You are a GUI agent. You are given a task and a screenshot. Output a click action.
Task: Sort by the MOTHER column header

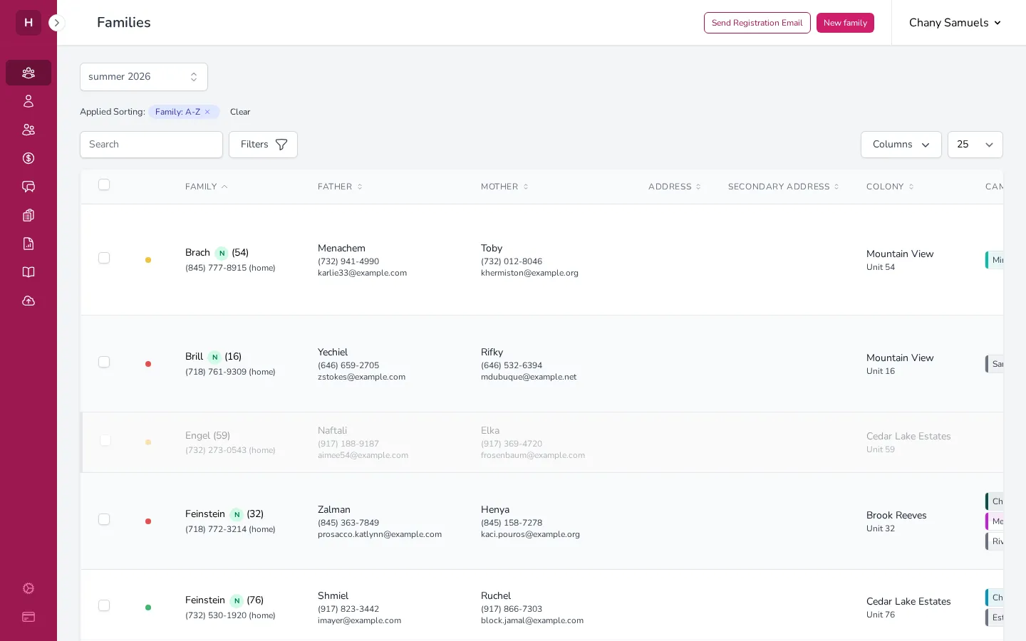tap(504, 187)
